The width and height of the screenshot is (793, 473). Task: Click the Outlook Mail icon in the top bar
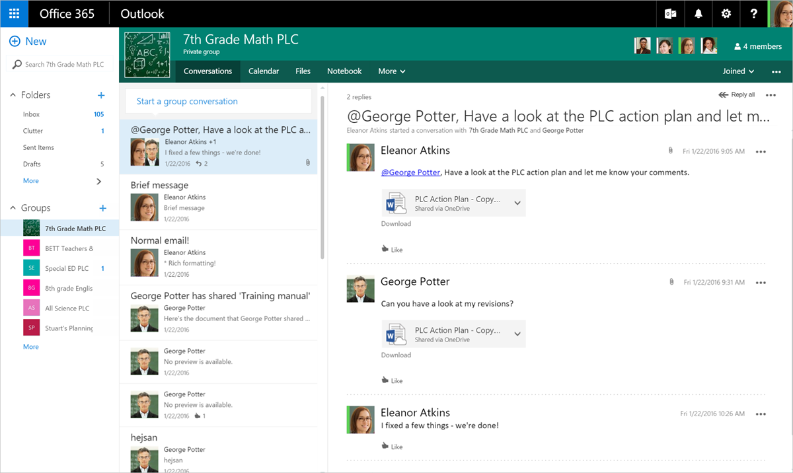670,13
